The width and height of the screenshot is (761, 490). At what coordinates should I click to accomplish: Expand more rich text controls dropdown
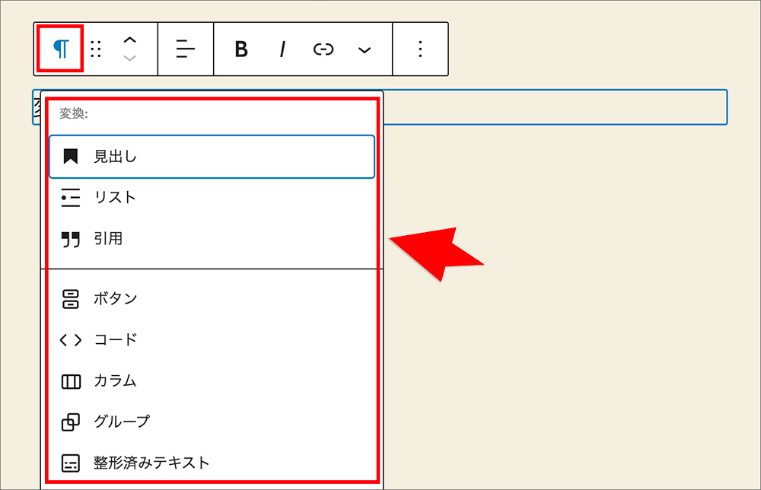click(x=365, y=50)
